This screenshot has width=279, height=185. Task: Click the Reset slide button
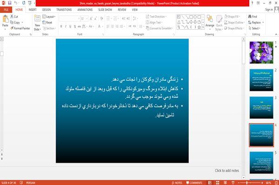[x=47, y=23]
